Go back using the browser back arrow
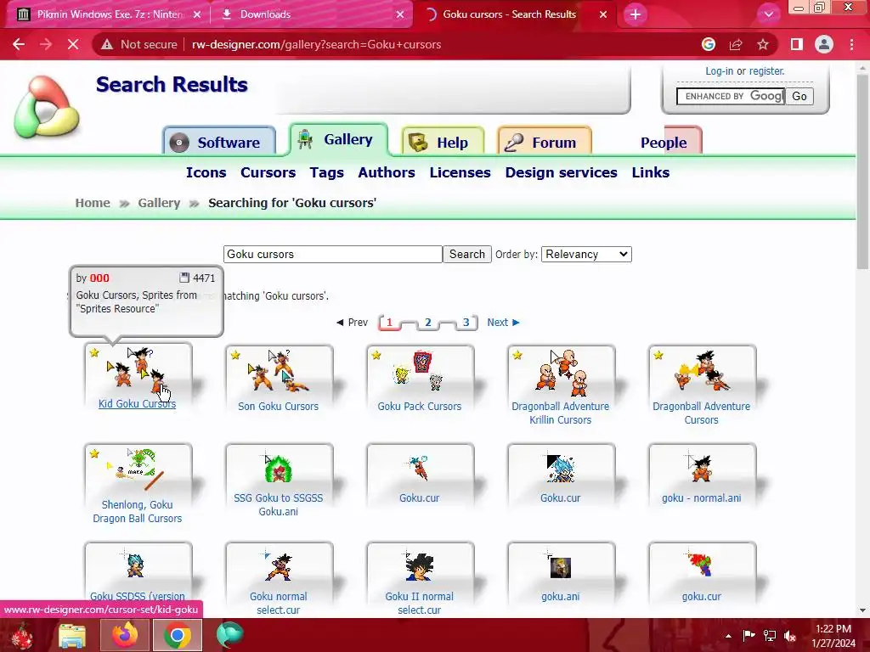Screen dimensions: 870x652 19,44
